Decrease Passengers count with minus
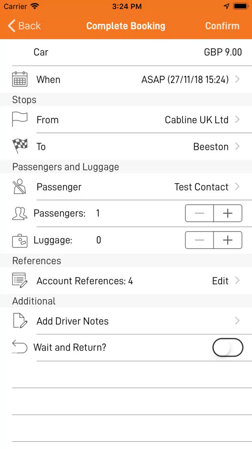Image resolution: width=252 pixels, height=449 pixels. click(x=200, y=213)
